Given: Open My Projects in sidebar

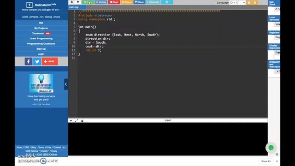Looking at the screenshot, I should point(41,28).
